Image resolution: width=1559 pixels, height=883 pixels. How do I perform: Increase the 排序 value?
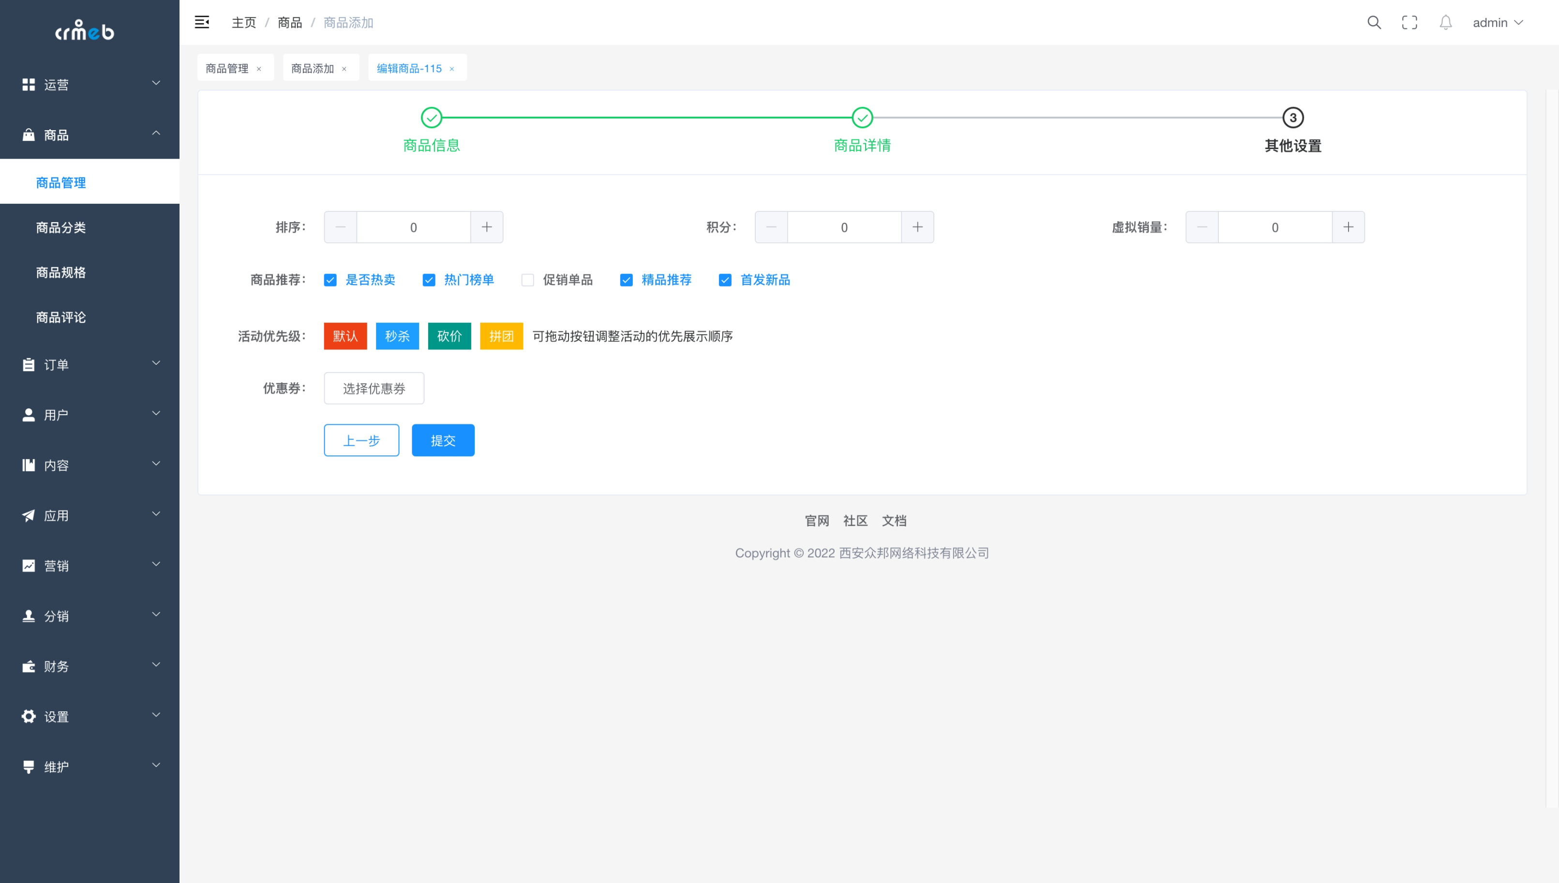[x=487, y=227]
